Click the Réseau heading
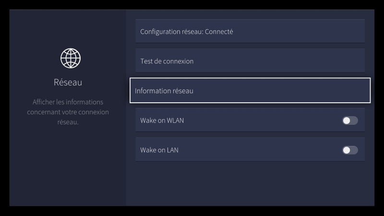The width and height of the screenshot is (384, 216). pyautogui.click(x=68, y=83)
